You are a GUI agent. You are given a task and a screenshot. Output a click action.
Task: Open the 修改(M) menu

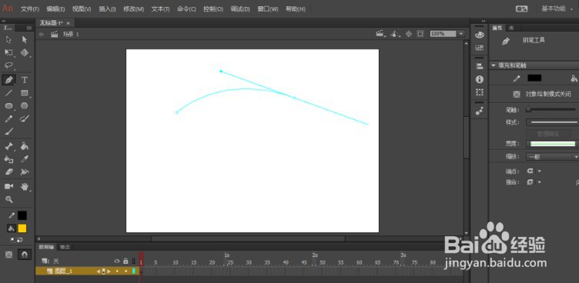[134, 9]
